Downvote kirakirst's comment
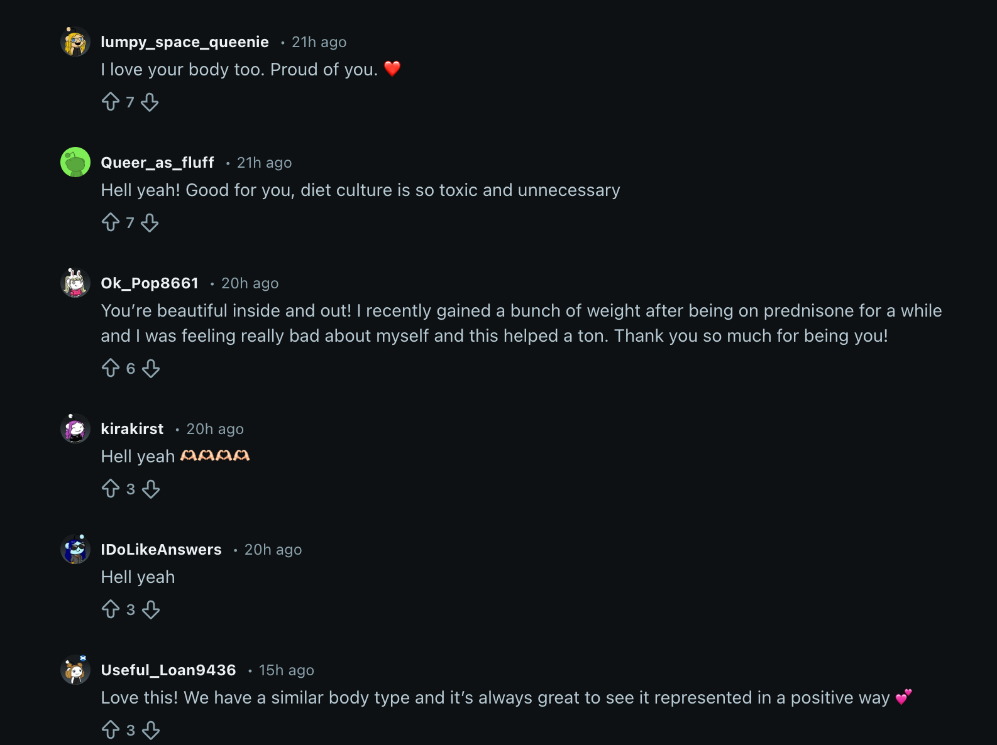 pyautogui.click(x=151, y=489)
